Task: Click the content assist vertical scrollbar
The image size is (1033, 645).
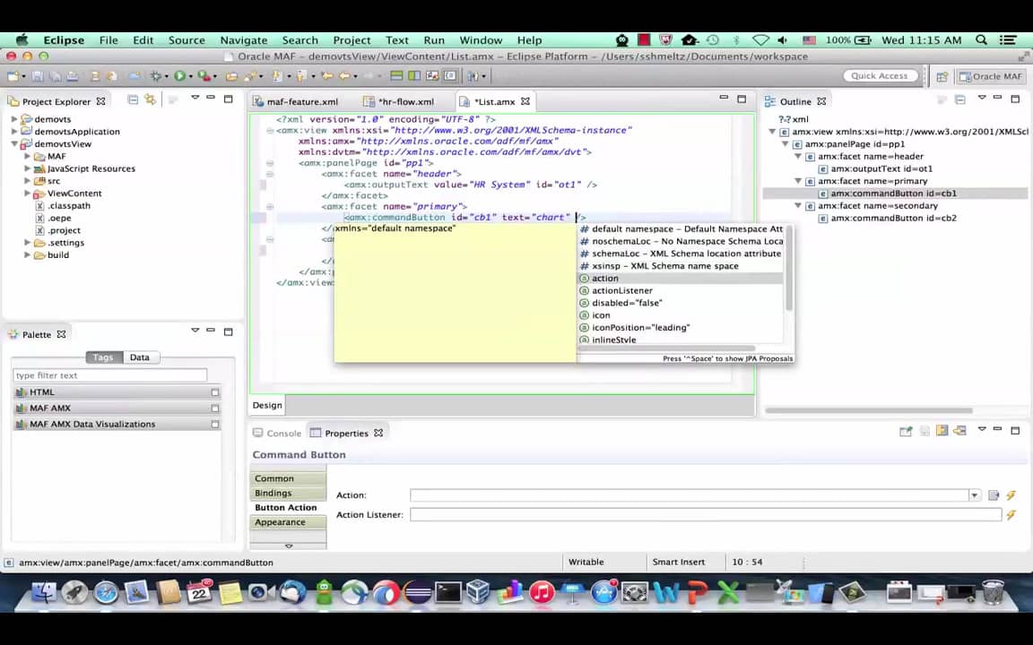Action: tap(788, 269)
